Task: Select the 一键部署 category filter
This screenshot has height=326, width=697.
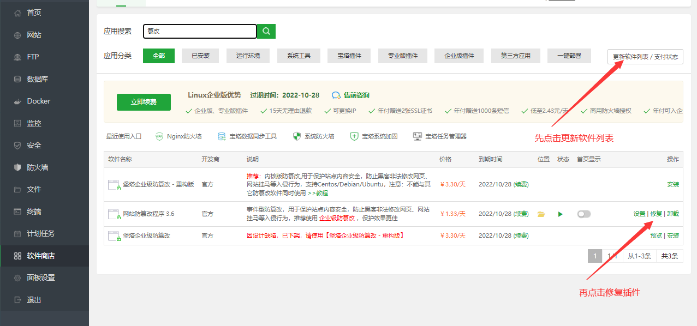Action: (569, 56)
